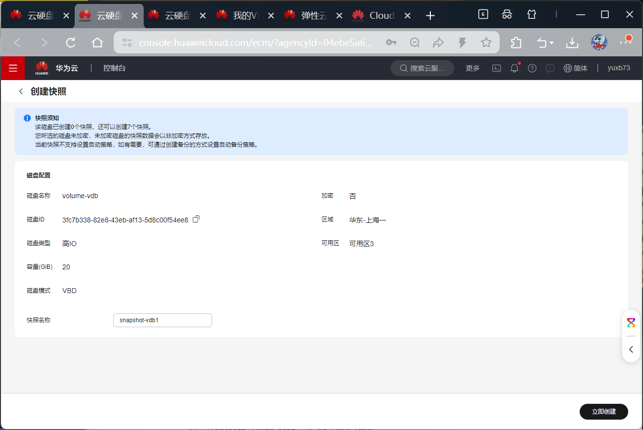This screenshot has height=430, width=643.
Task: Open the 控制台 console link
Action: tap(114, 68)
